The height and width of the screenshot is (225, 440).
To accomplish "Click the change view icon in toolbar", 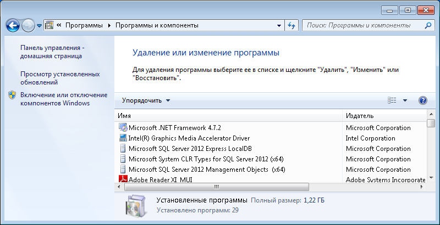I will 392,100.
